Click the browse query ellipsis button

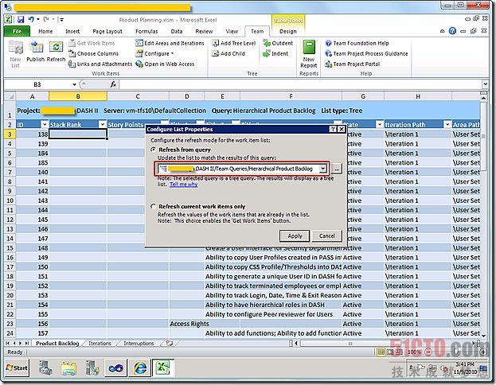click(x=337, y=169)
